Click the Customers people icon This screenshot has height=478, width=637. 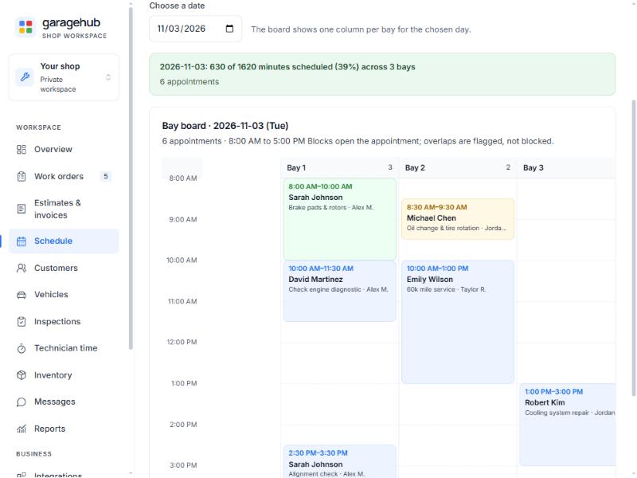[x=21, y=268]
